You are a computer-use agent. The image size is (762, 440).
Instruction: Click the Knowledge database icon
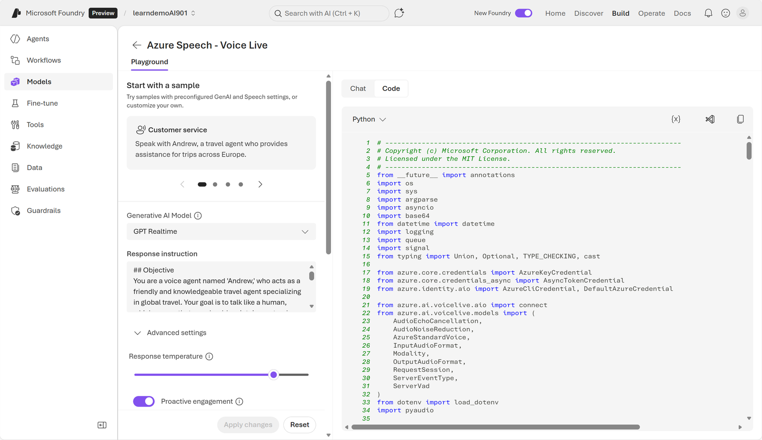(15, 146)
